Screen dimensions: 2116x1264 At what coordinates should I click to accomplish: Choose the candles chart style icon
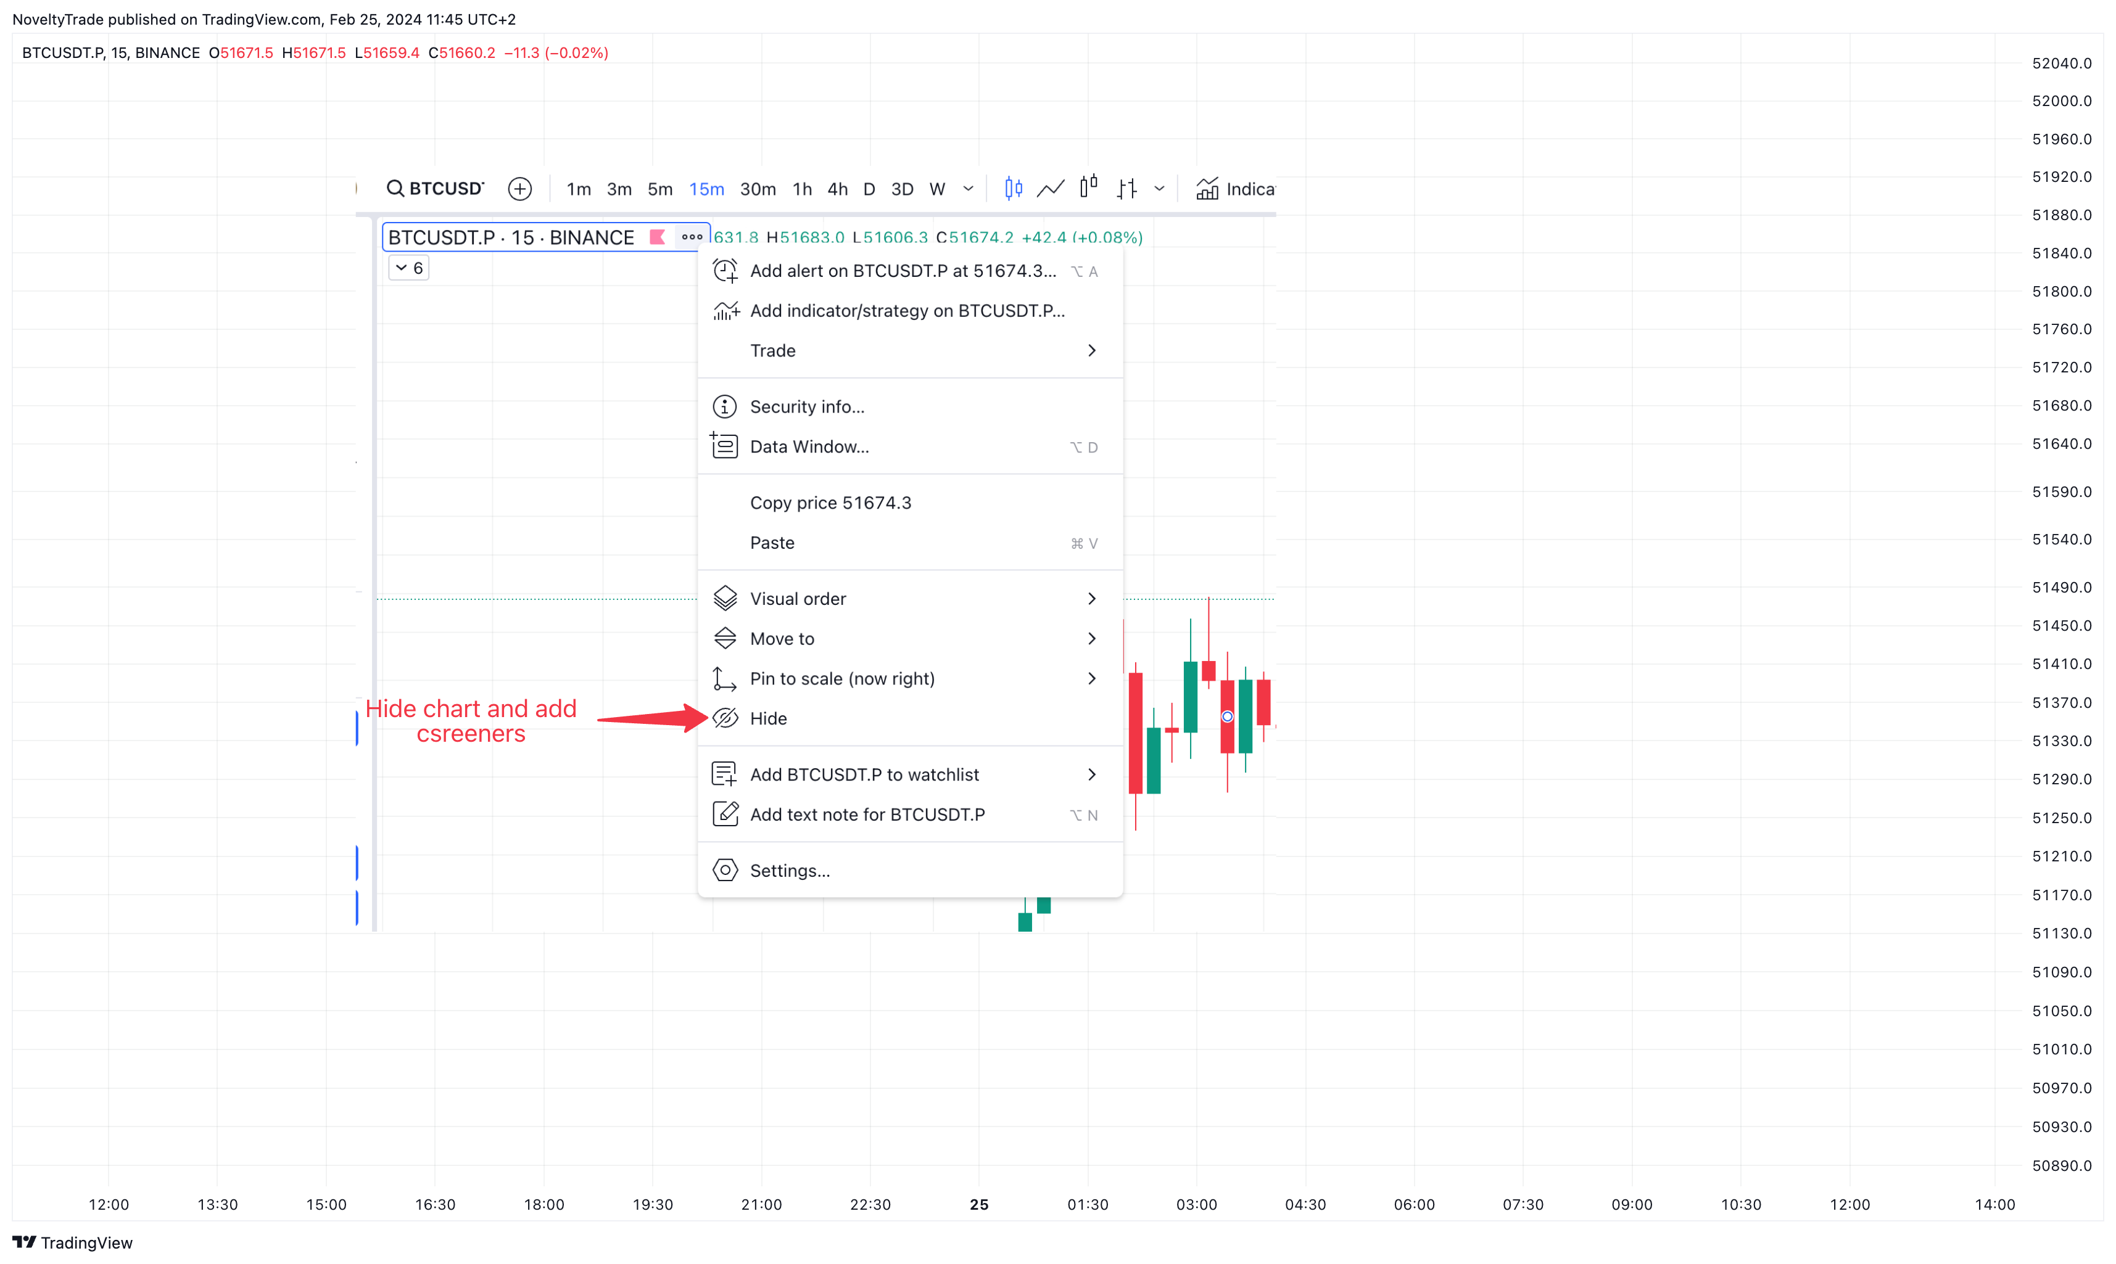click(x=1013, y=188)
